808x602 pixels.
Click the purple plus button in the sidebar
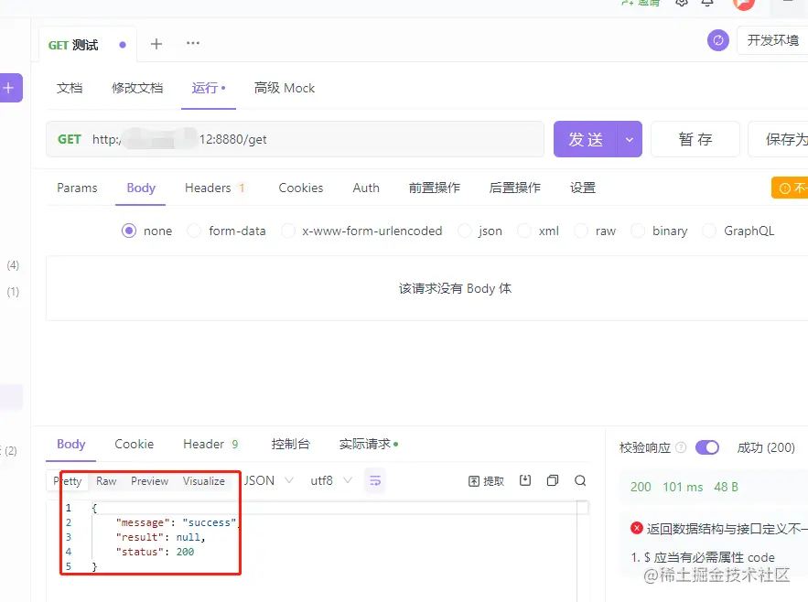click(x=10, y=88)
